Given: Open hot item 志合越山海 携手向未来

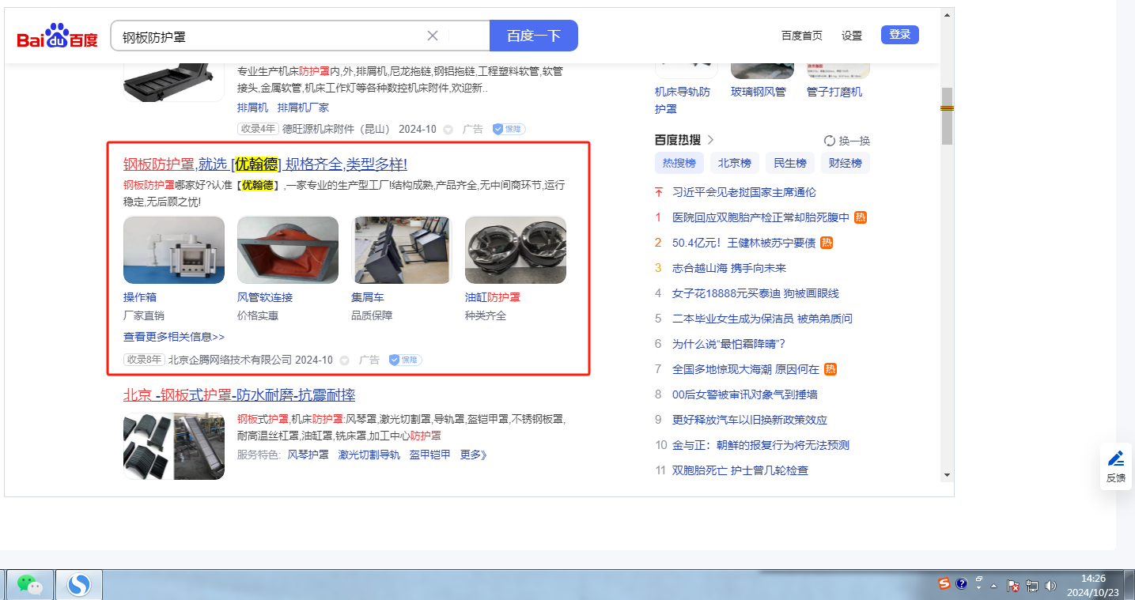Looking at the screenshot, I should pyautogui.click(x=729, y=268).
